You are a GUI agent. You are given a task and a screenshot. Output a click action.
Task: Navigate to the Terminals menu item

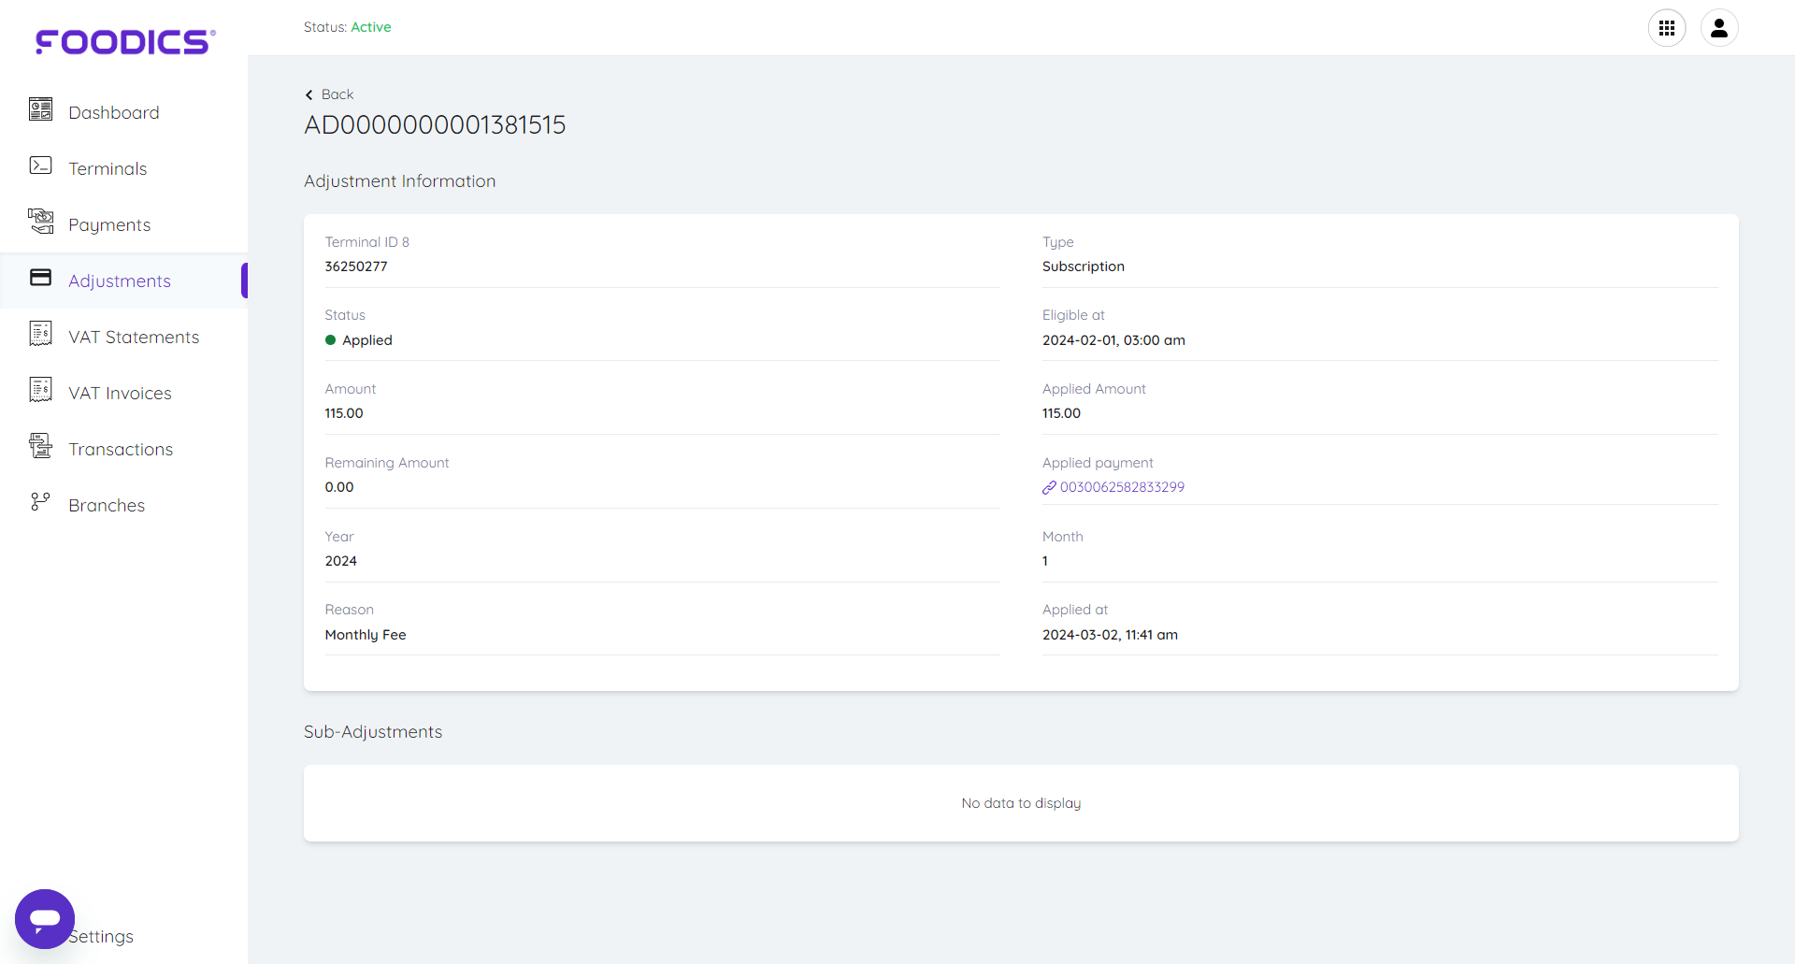tap(108, 168)
